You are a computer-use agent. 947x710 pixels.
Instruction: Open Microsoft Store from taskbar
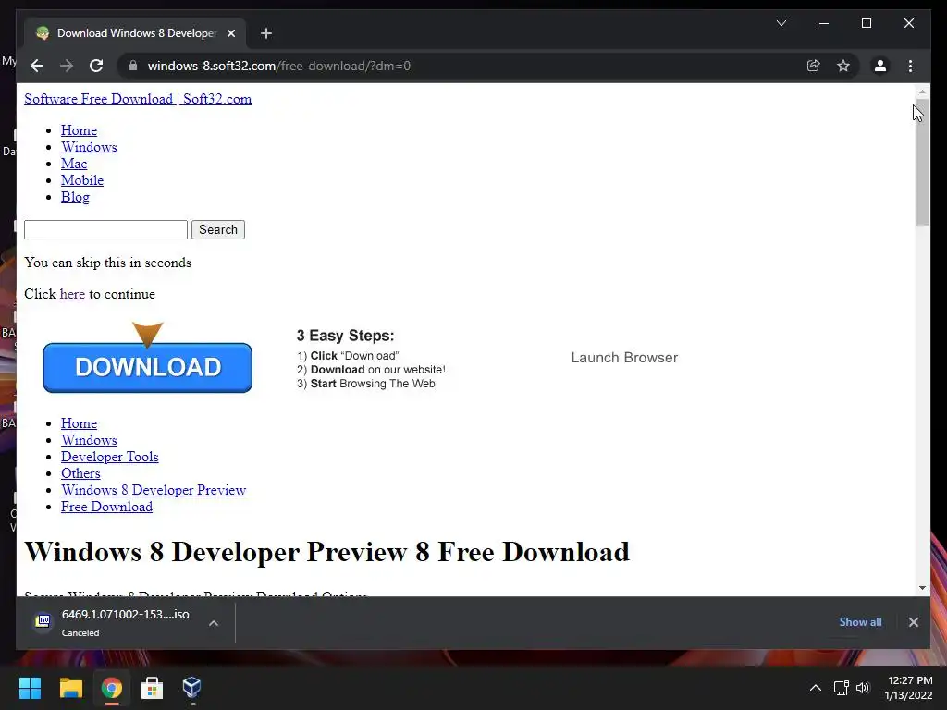pos(153,688)
